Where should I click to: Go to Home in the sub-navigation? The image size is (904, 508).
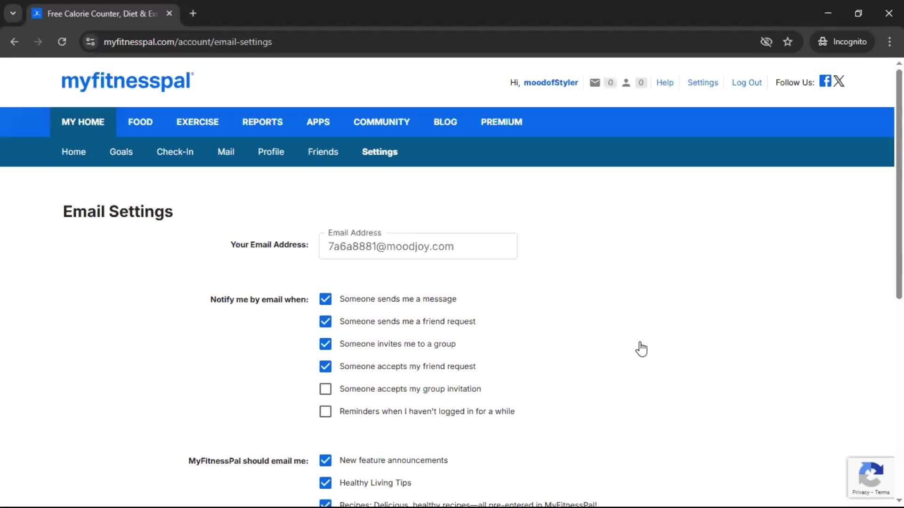73,152
